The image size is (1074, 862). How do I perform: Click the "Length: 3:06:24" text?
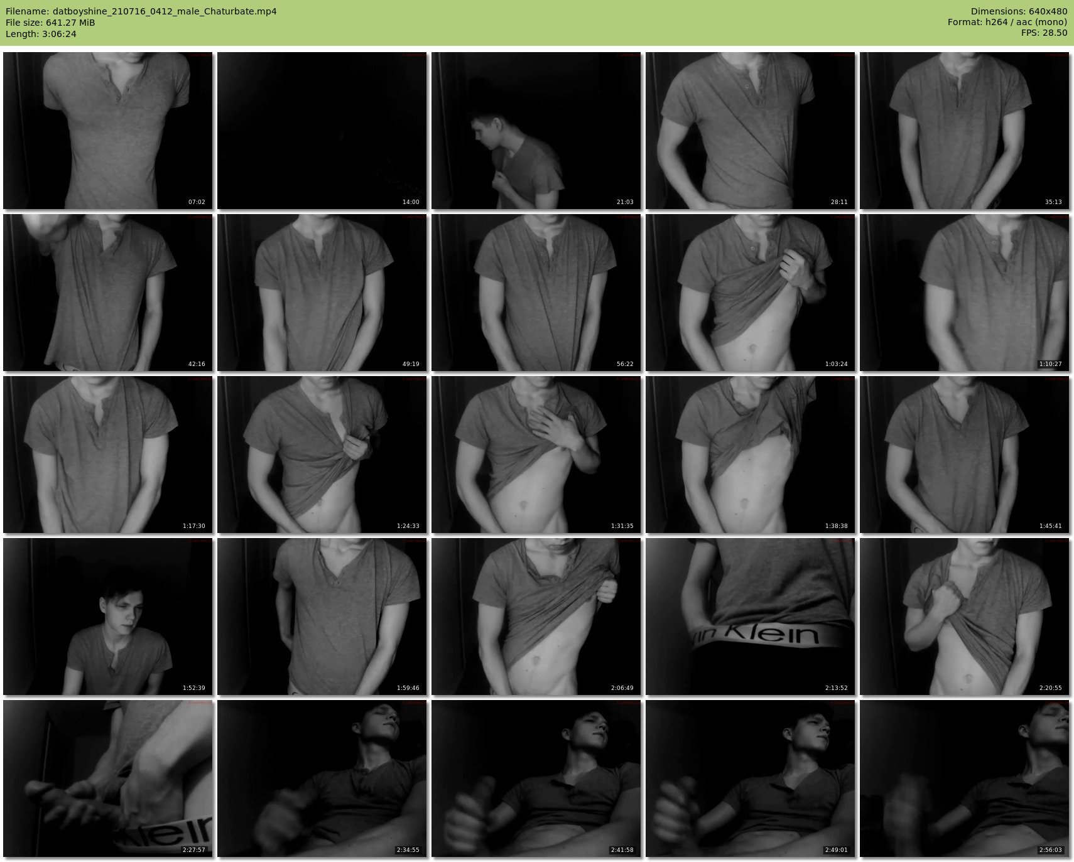pyautogui.click(x=41, y=34)
